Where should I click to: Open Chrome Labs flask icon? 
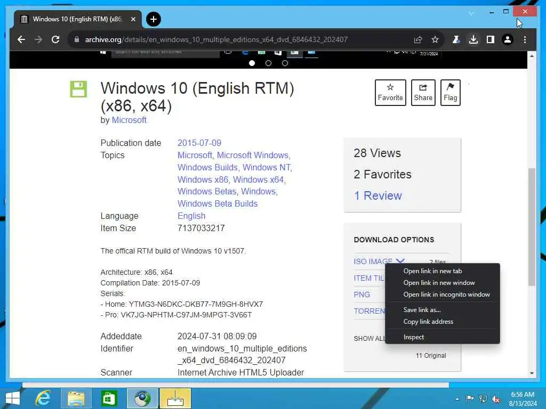(456, 39)
